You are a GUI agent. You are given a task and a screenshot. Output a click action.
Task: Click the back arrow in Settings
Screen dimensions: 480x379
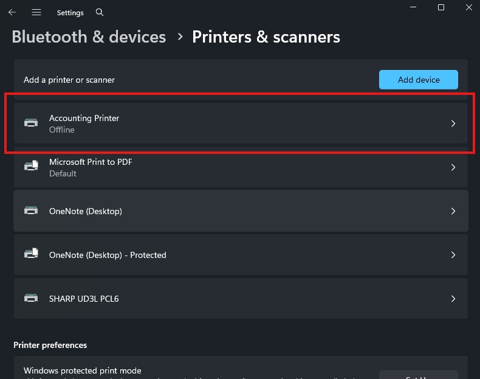[12, 12]
